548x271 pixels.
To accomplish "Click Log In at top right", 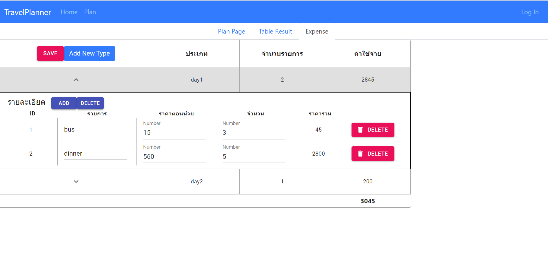I will pos(530,12).
